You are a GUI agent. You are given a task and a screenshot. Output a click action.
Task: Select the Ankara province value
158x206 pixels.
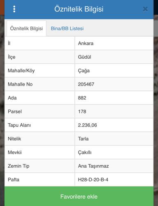(86, 43)
